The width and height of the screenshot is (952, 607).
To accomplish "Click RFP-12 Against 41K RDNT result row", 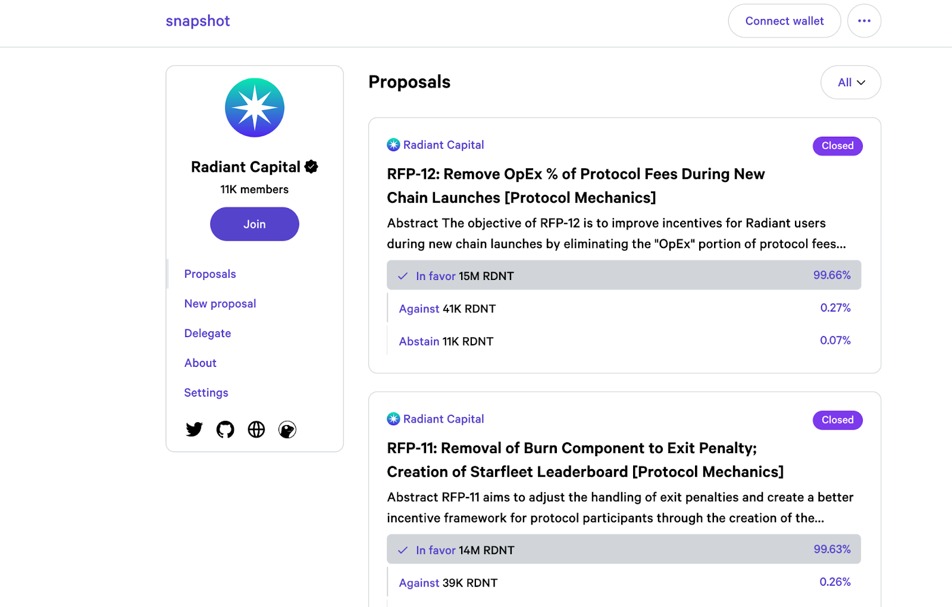I will [624, 308].
